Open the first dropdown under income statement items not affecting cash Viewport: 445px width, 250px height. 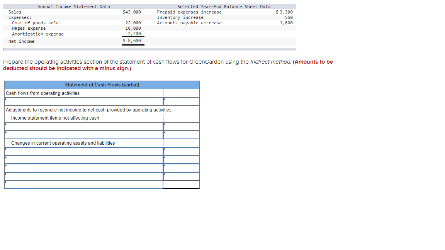(x=83, y=126)
